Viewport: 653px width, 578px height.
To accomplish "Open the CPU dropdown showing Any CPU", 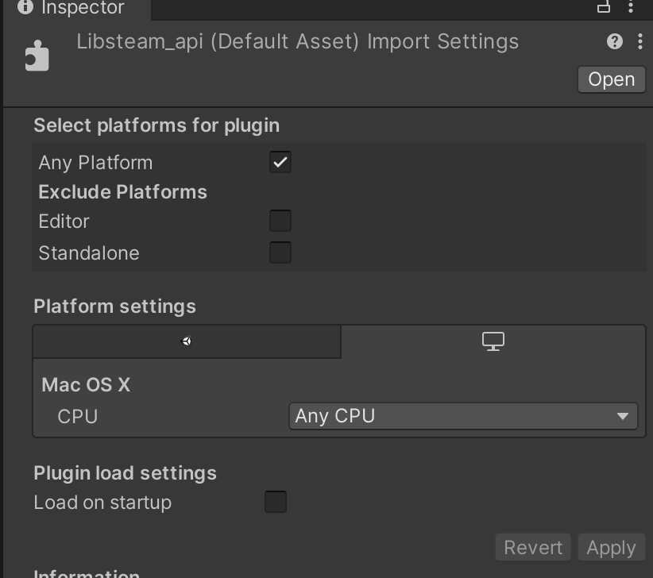I will [x=463, y=415].
